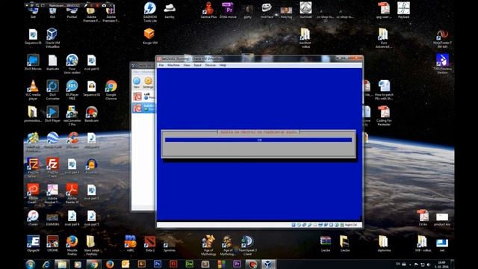The width and height of the screenshot is (478, 269).
Task: Open the DivX Movies shortcut
Action: click(x=33, y=62)
